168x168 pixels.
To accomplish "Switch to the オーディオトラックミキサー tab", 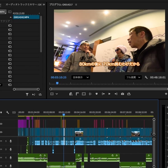I will (x=23, y=5).
